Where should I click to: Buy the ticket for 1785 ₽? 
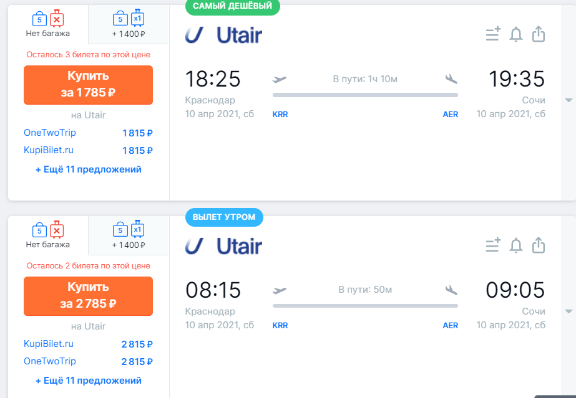(x=88, y=85)
